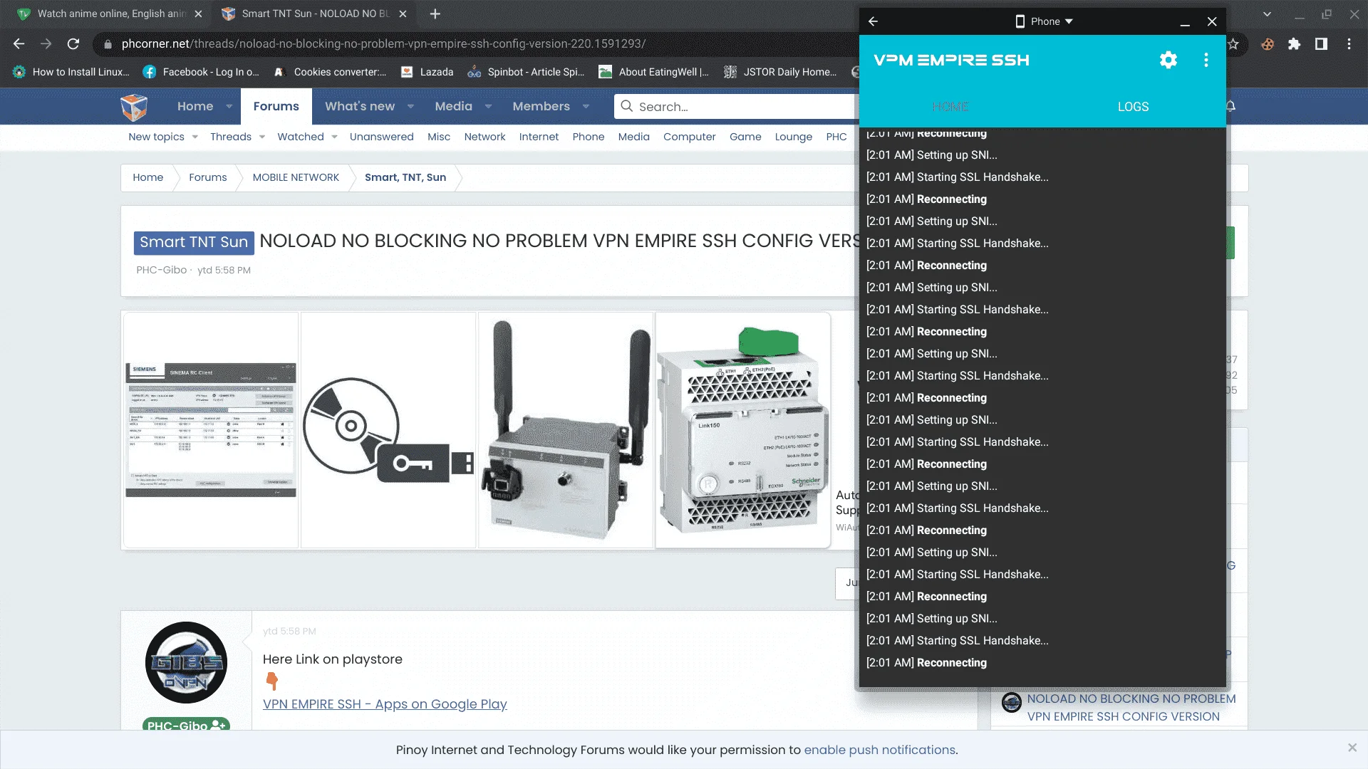Viewport: 1368px width, 769px height.
Task: Open the Schneider Link150 gateway ad thumbnail
Action: pyautogui.click(x=743, y=430)
